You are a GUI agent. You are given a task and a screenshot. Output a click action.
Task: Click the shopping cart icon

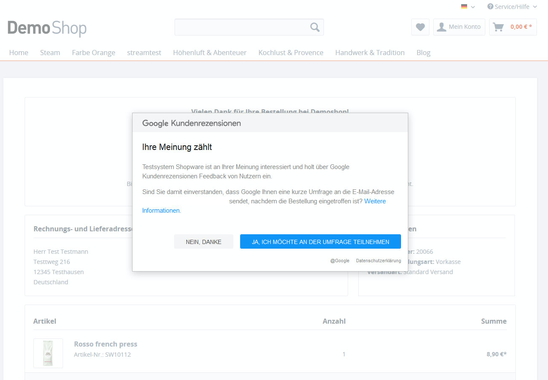tap(498, 27)
